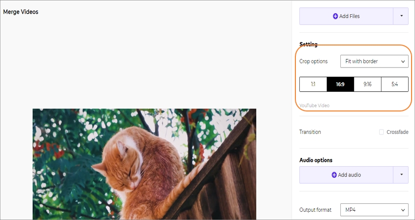Click the YouTube Video caption text
Viewport: 415px width, 220px height.
(314, 106)
